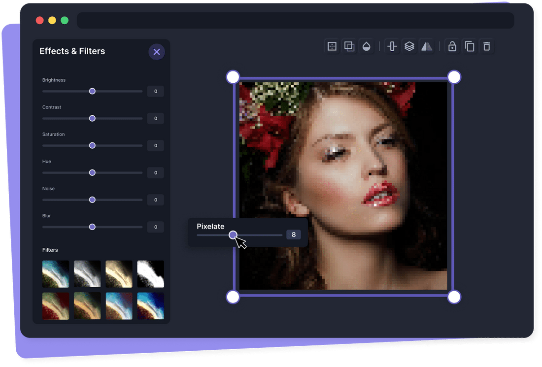Click the Pixelate value field showing 8

[x=294, y=234]
